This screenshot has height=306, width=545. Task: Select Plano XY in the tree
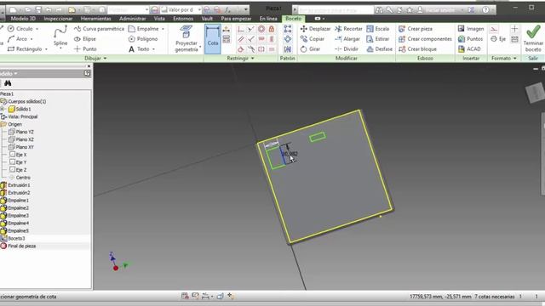coord(21,147)
